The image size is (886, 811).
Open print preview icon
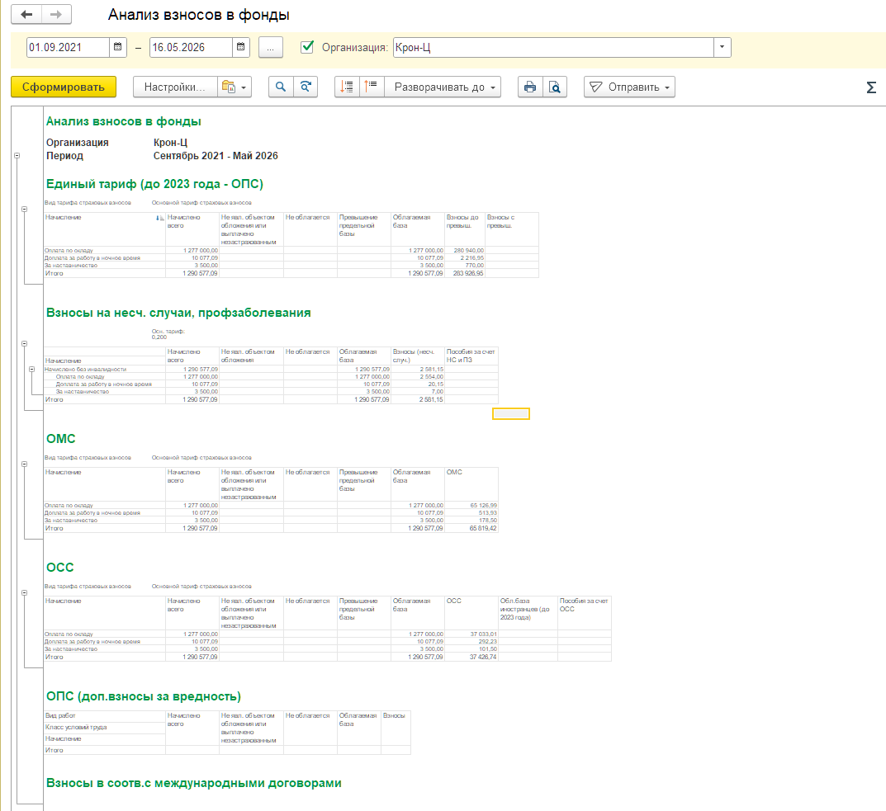pyautogui.click(x=555, y=87)
